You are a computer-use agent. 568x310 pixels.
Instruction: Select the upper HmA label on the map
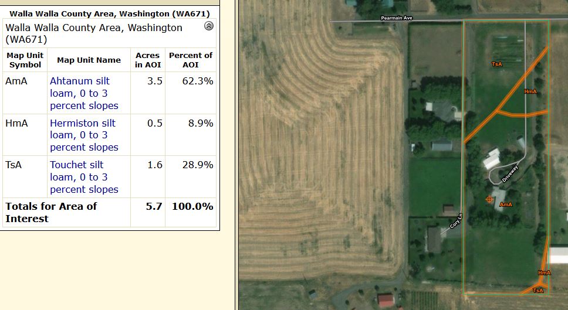click(530, 91)
